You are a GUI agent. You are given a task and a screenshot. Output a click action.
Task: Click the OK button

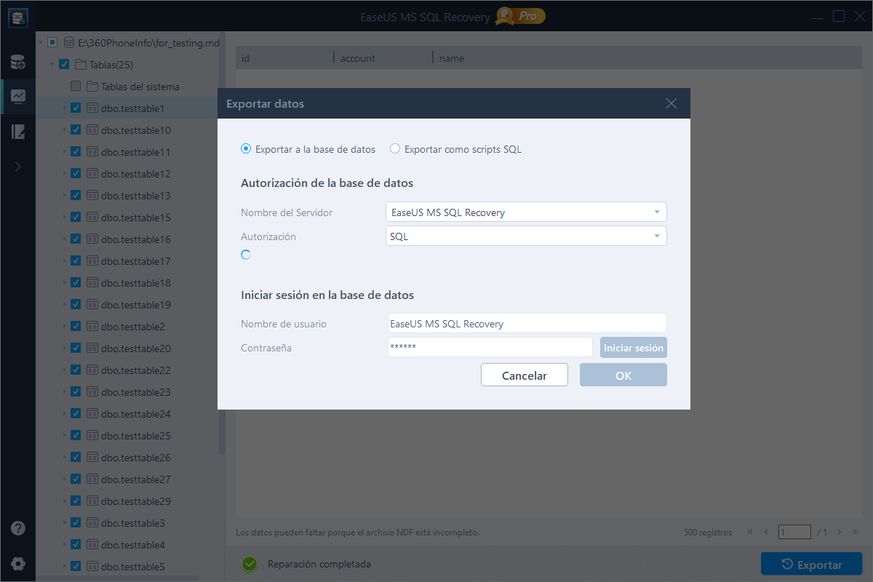[623, 375]
